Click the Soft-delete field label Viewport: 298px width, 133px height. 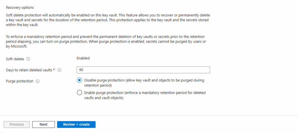[15, 59]
